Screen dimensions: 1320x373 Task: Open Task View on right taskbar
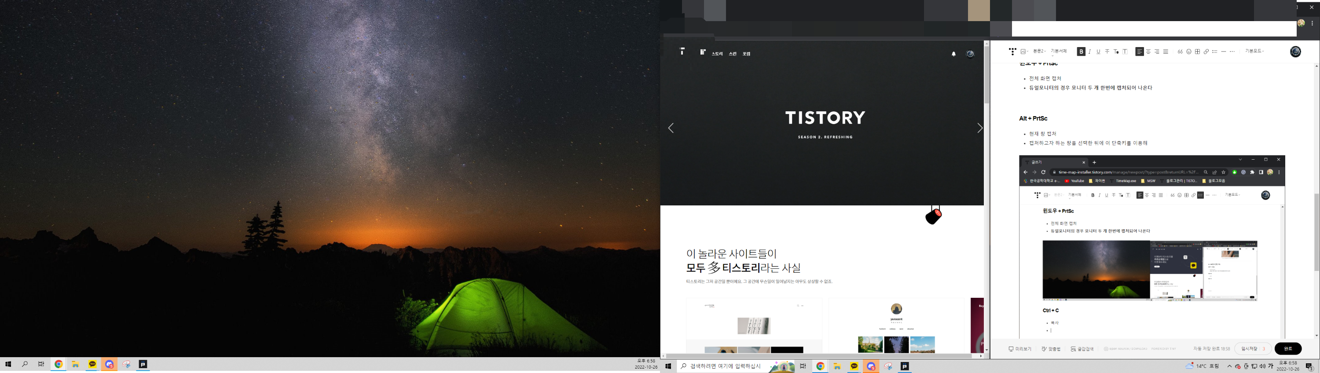(x=803, y=366)
